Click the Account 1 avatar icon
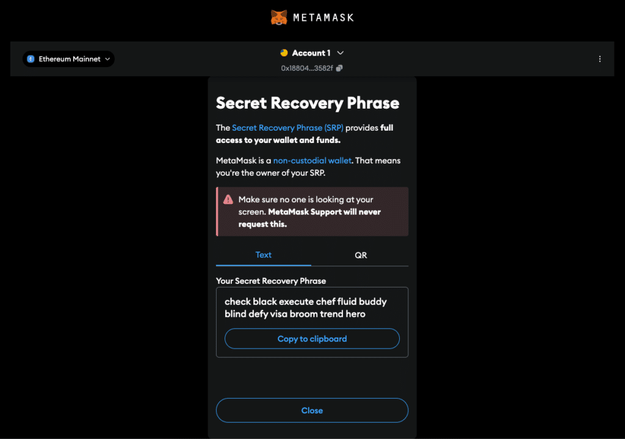 pyautogui.click(x=284, y=53)
